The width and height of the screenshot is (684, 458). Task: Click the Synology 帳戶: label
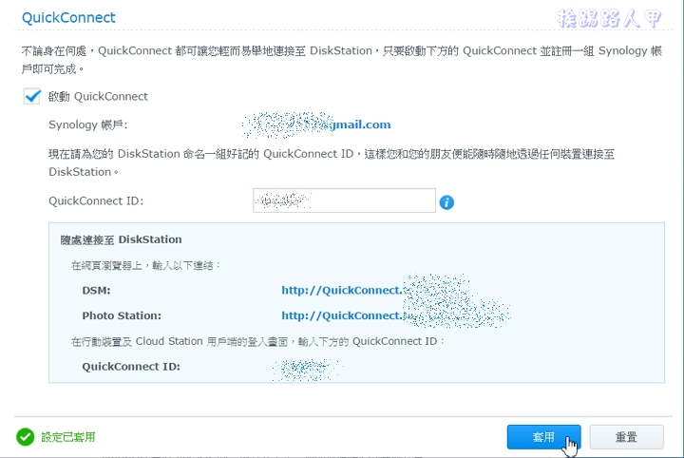coord(88,124)
